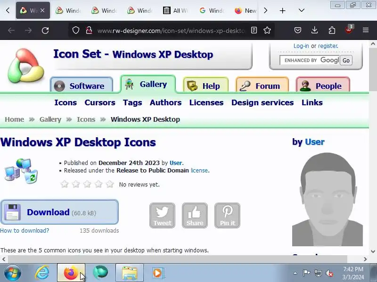This screenshot has width=377, height=282.
Task: Click the Download button
Action: [x=59, y=212]
